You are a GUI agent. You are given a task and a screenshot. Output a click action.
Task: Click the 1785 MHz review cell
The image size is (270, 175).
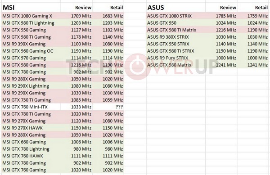221,16
